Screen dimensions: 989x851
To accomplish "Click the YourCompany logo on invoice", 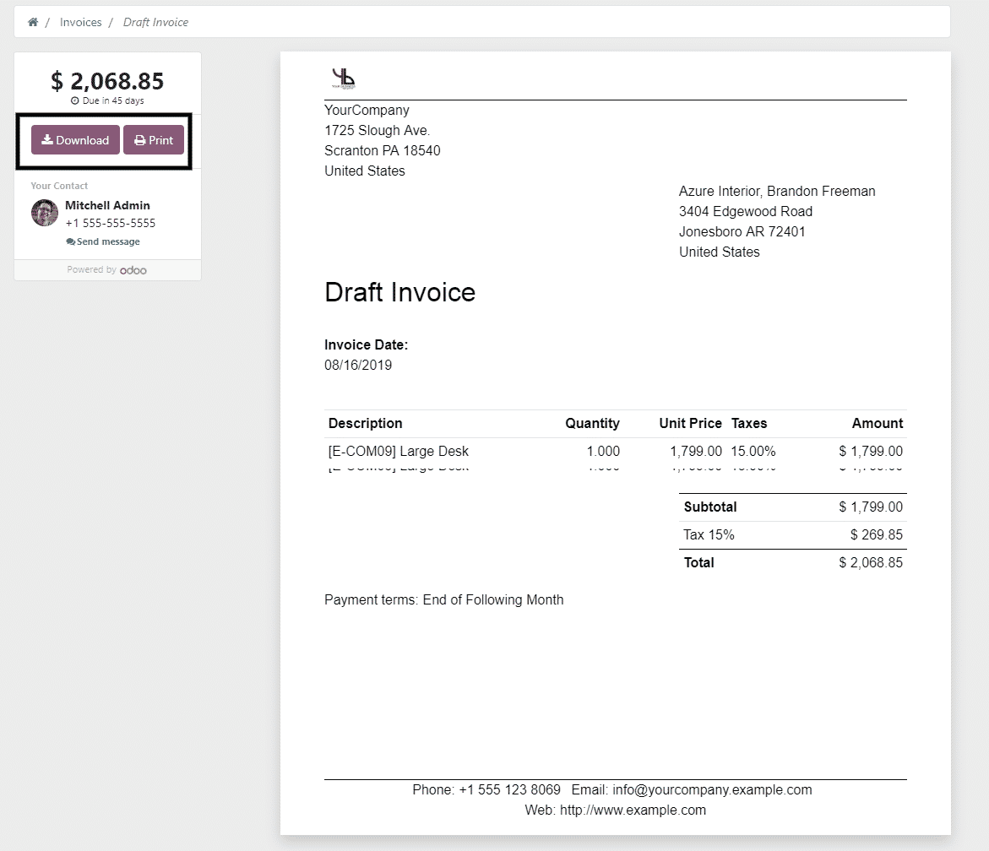I will coord(344,79).
